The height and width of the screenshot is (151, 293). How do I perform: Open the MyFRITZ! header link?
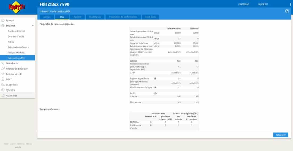(x=263, y=4)
